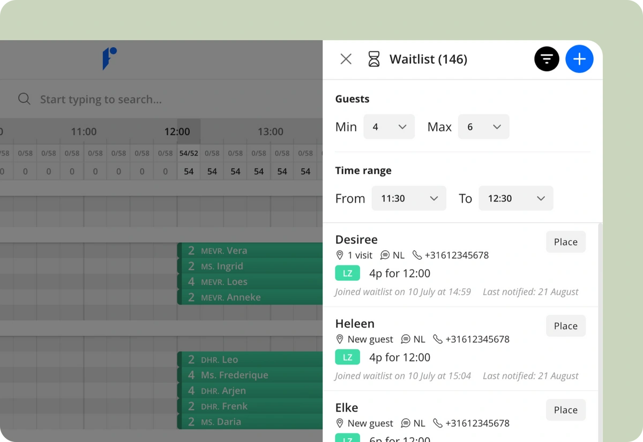
Task: Click the blue app logo at the top
Action: 109,58
